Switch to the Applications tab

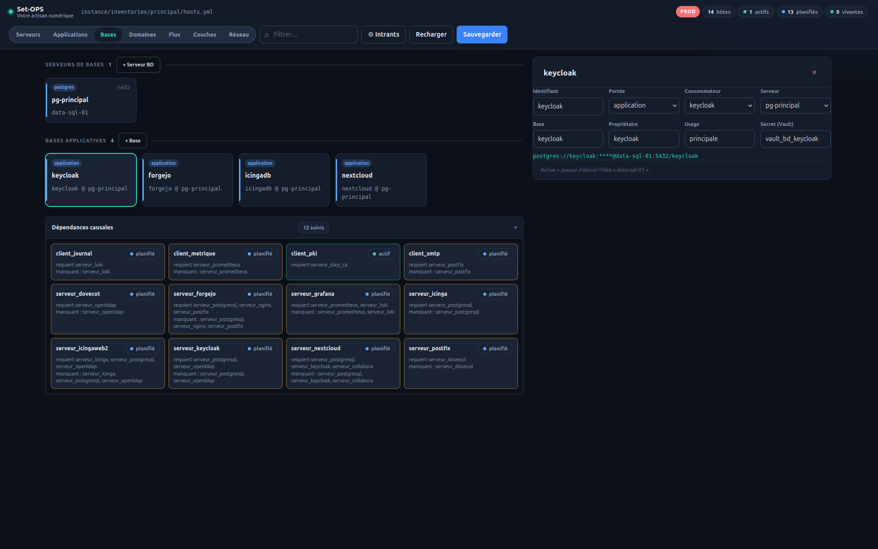70,35
